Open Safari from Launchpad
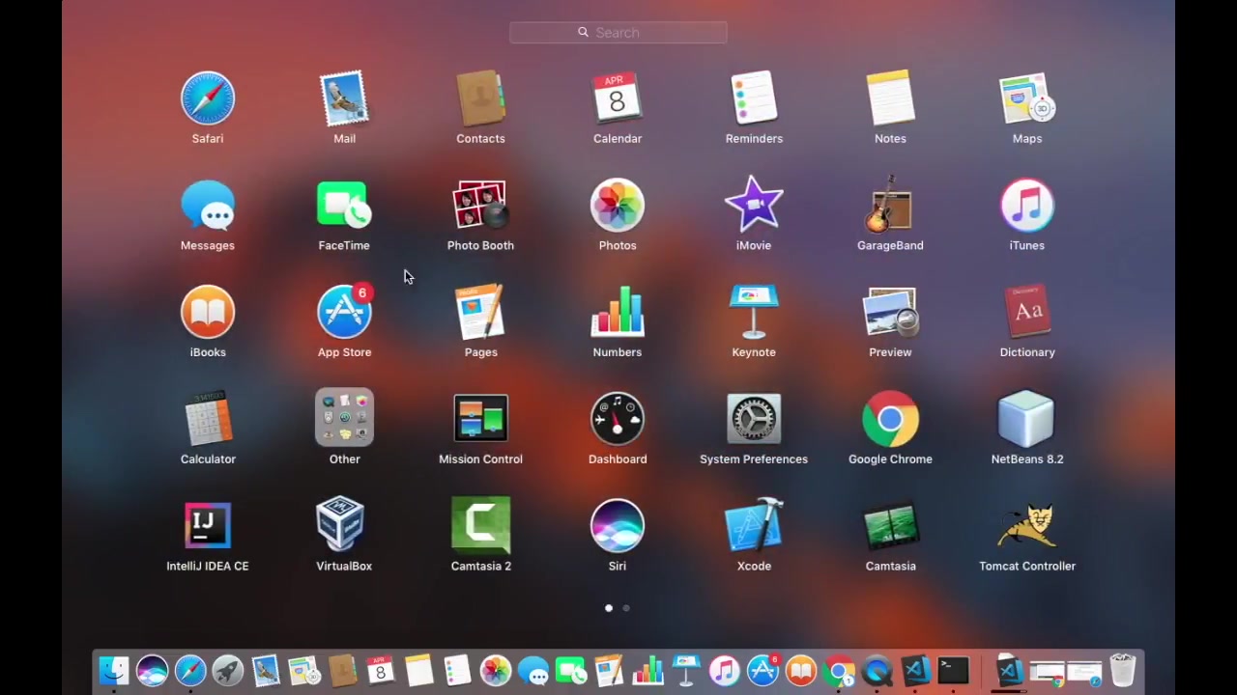This screenshot has width=1237, height=695. coord(208,97)
